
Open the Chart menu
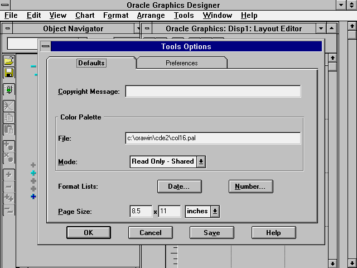(x=85, y=15)
